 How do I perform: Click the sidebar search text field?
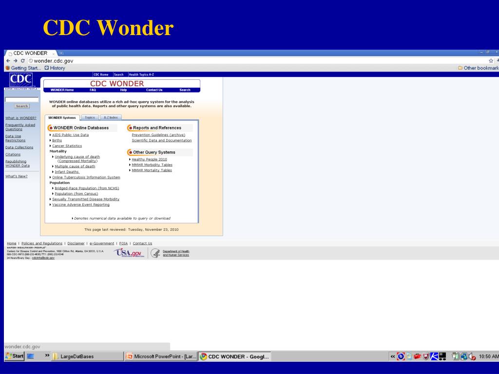pyautogui.click(x=21, y=99)
